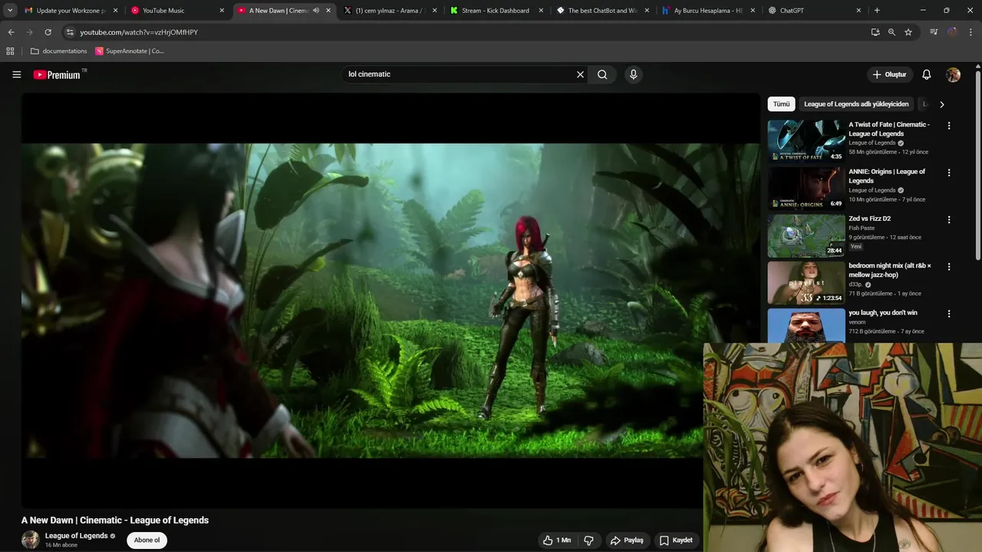Image resolution: width=982 pixels, height=552 pixels.
Task: Start voice search with the microphone
Action: 633,74
